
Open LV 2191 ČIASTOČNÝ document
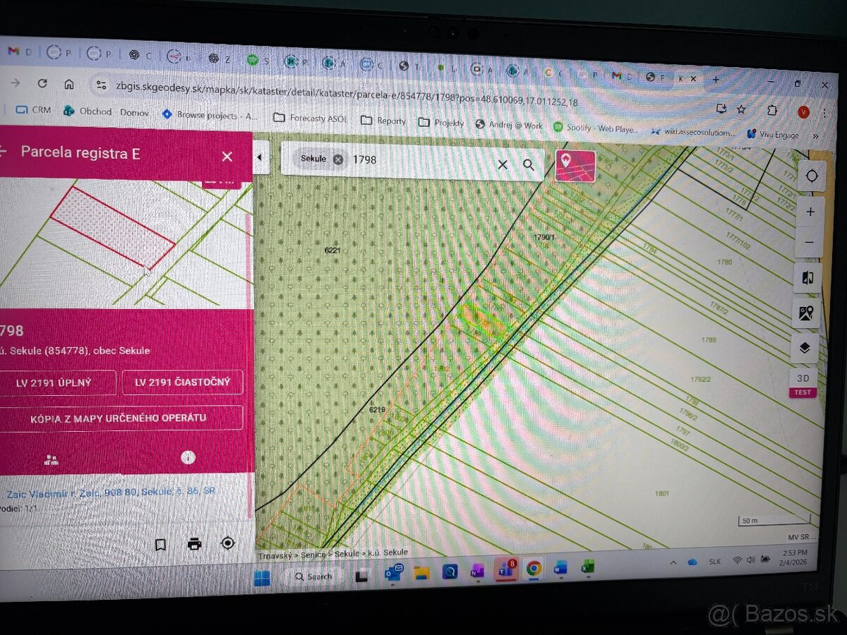[182, 382]
